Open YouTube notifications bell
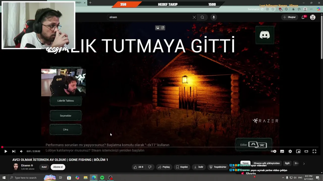This screenshot has width=323, height=181. pos(303,17)
